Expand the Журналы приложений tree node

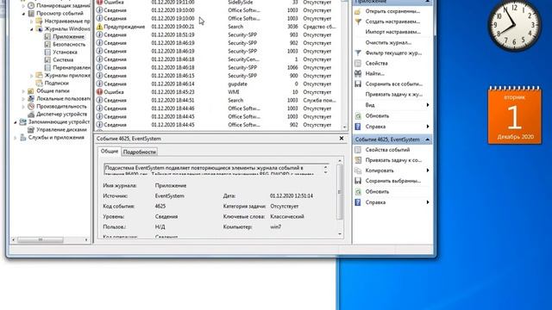32,76
